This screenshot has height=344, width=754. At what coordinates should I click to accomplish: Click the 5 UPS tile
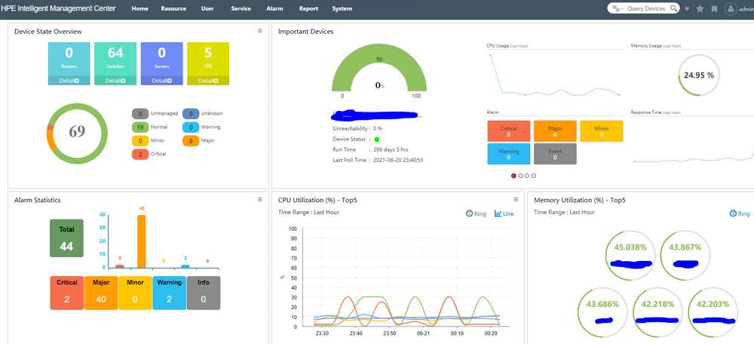[x=208, y=63]
